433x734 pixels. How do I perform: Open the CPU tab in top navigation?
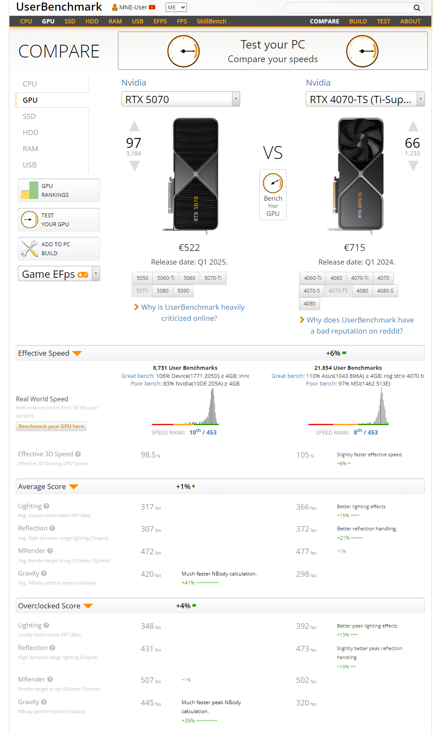point(26,21)
